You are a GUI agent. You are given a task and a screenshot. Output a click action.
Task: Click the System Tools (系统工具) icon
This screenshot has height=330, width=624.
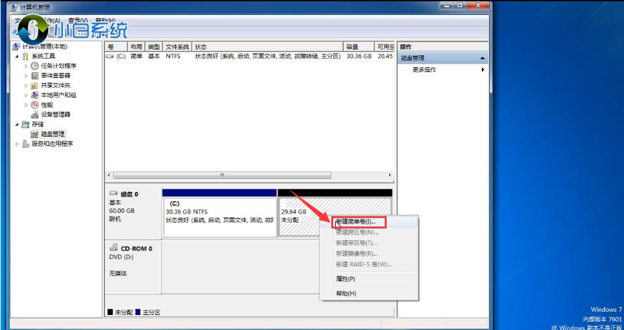pos(25,57)
